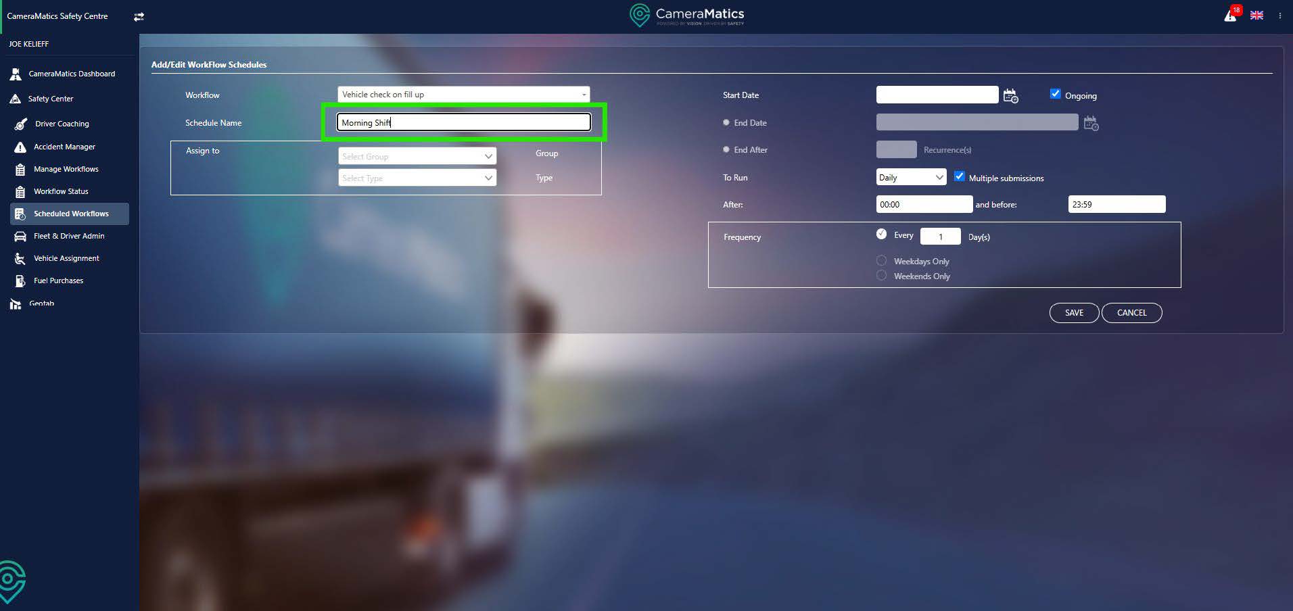Click the Vehicle Assignment sidebar icon
The height and width of the screenshot is (611, 1293).
pyautogui.click(x=20, y=258)
